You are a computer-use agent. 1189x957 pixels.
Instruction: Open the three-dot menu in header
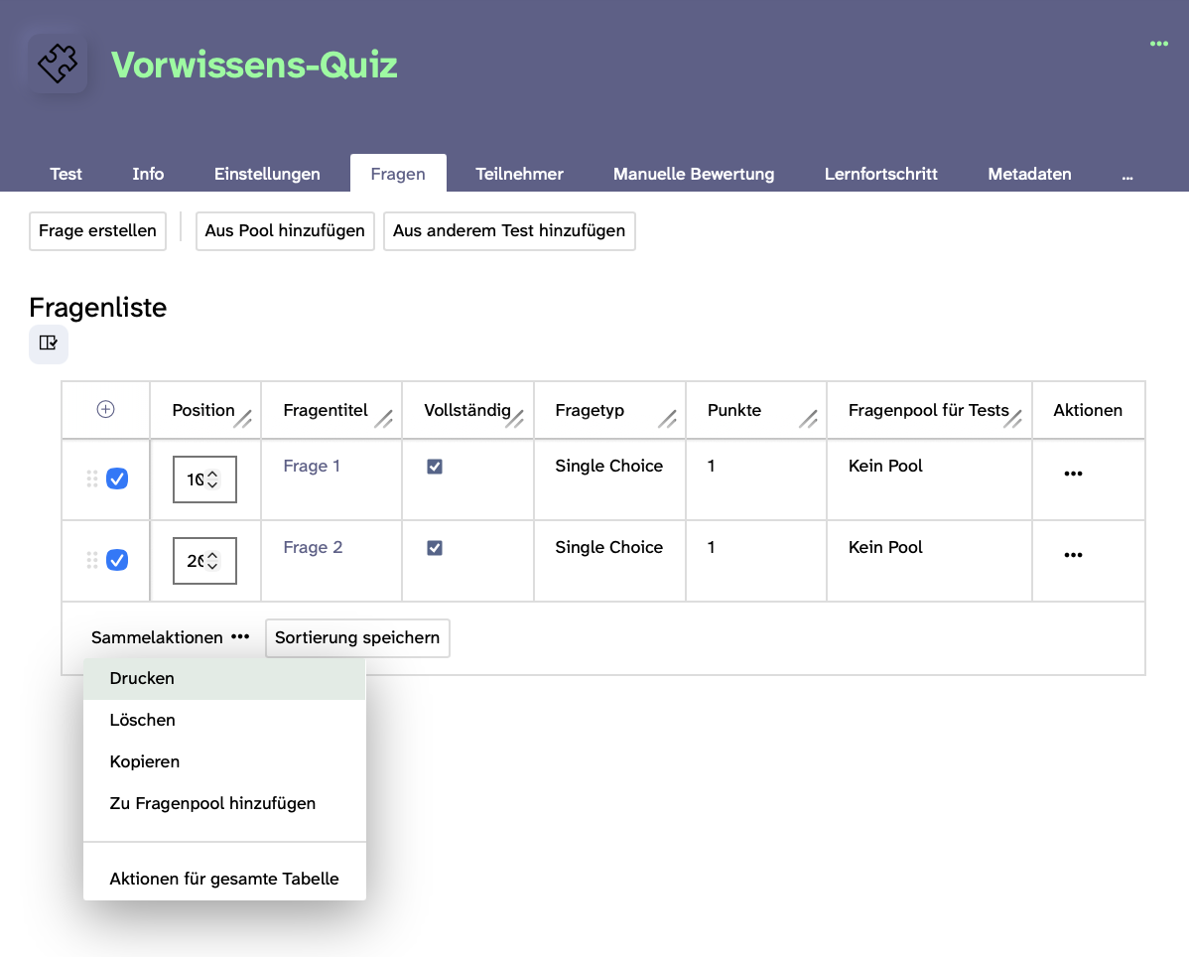click(1158, 44)
